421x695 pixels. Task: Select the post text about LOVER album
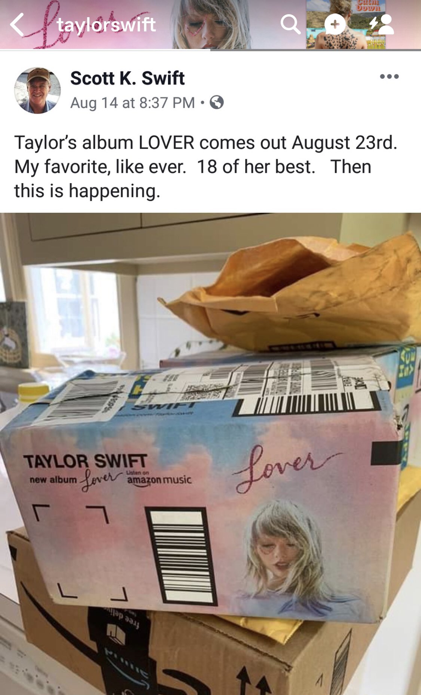(206, 166)
